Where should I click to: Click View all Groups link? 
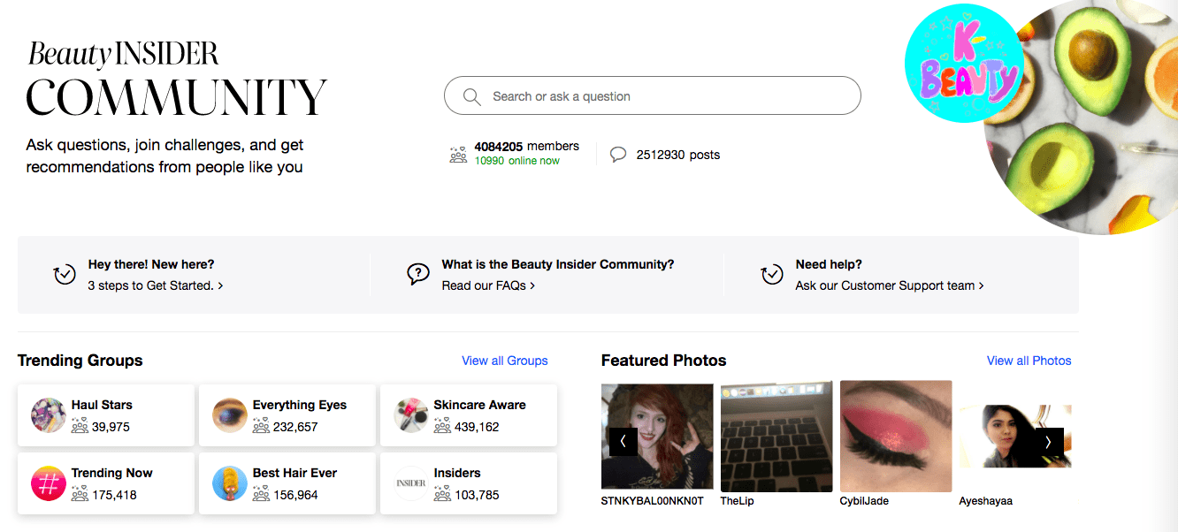coord(504,361)
